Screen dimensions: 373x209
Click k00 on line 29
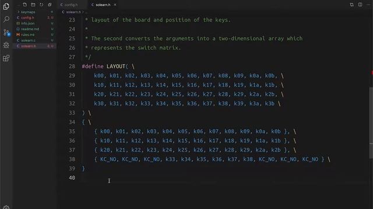pos(98,75)
